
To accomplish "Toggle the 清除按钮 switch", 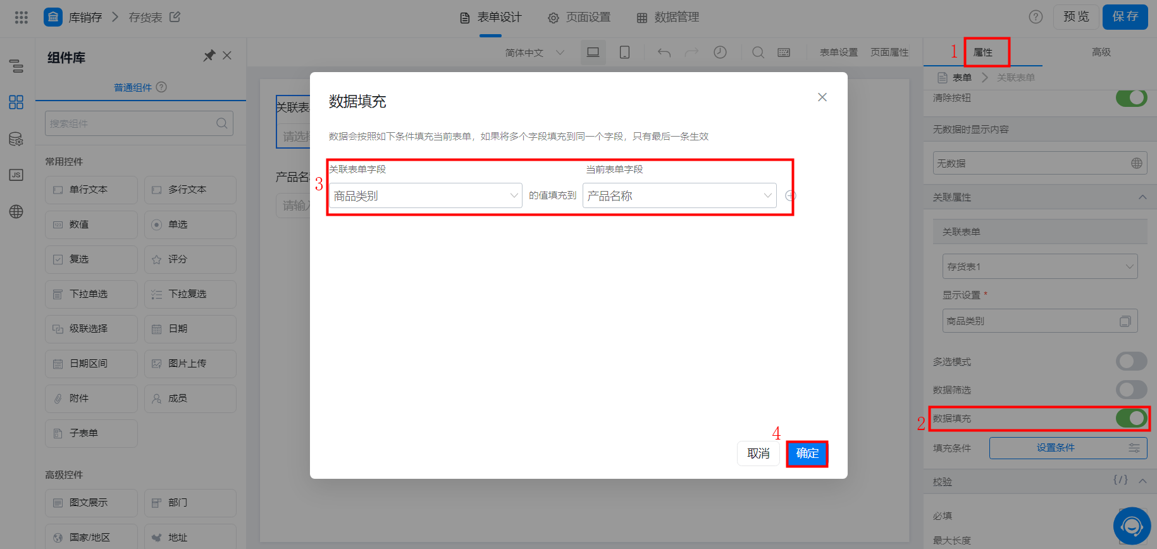I will (x=1132, y=98).
